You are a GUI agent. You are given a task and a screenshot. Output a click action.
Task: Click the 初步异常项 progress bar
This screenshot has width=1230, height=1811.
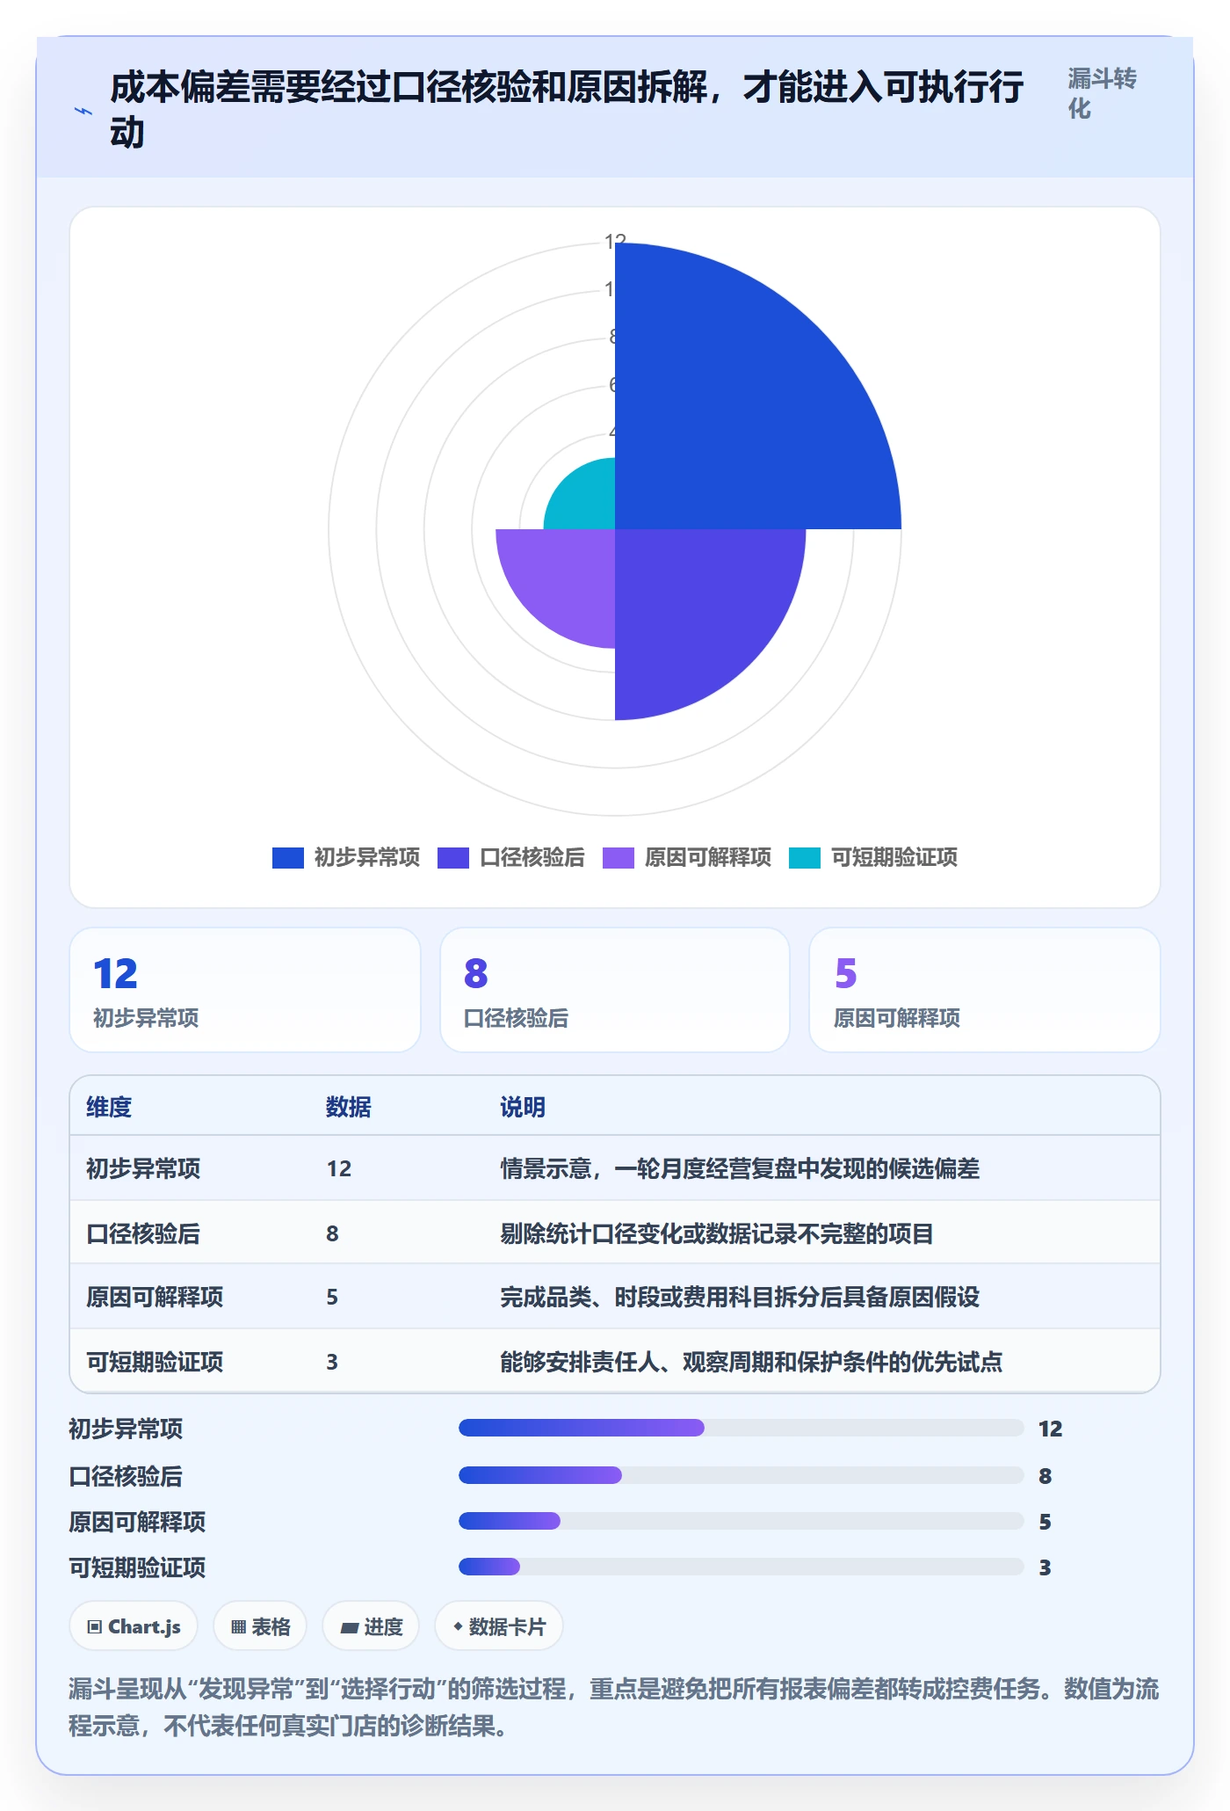742,1428
